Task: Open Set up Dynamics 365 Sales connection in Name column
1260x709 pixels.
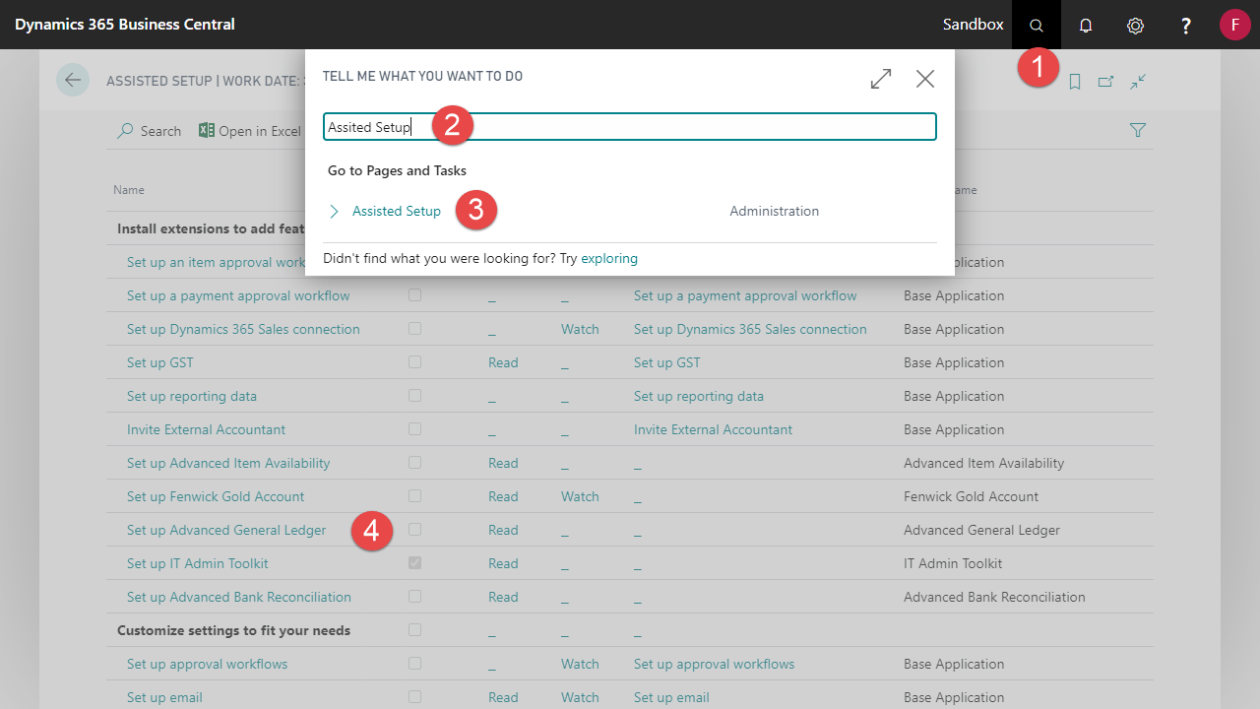Action: (243, 329)
